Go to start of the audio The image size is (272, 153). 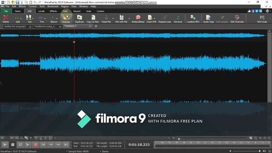[43, 144]
